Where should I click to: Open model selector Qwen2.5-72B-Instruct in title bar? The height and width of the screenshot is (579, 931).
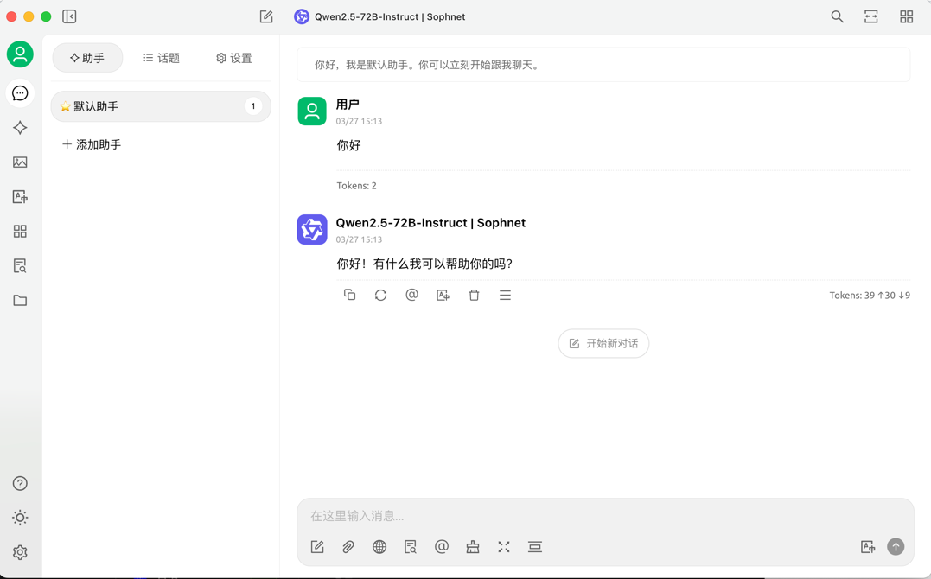click(380, 16)
